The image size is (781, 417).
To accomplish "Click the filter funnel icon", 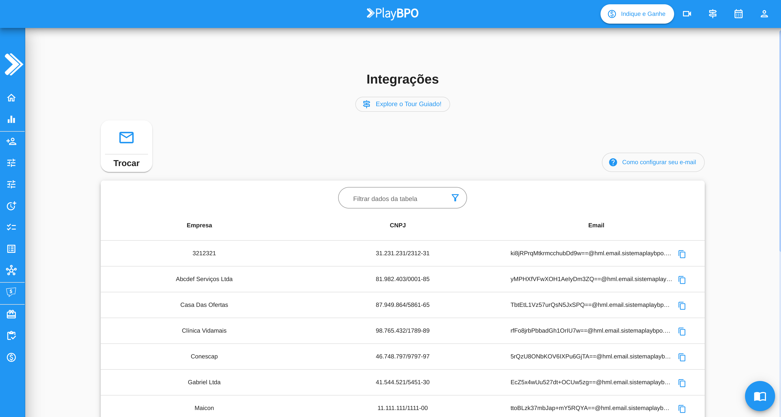I will [455, 198].
